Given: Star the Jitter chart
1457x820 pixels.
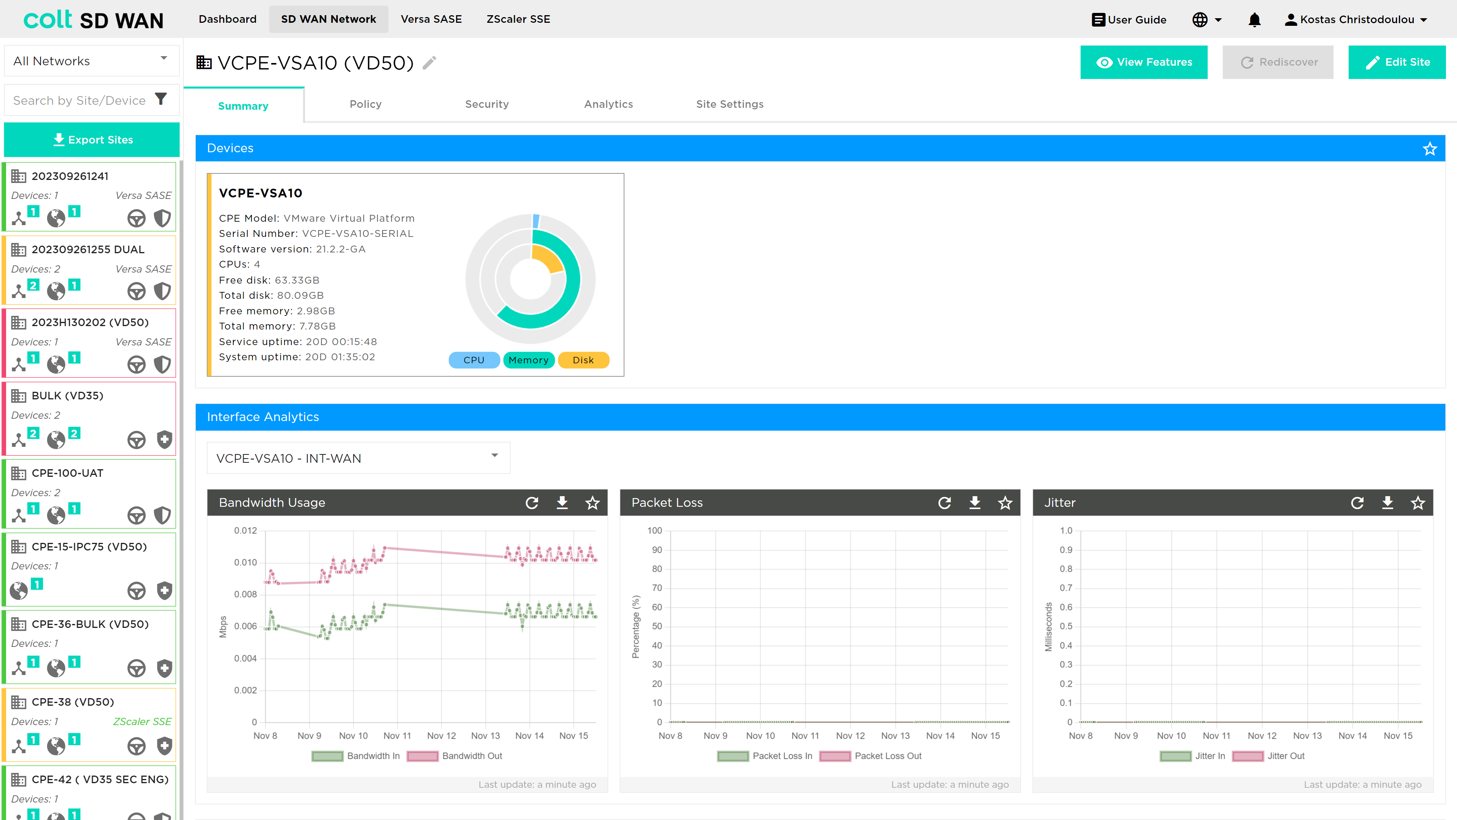Looking at the screenshot, I should (1418, 503).
